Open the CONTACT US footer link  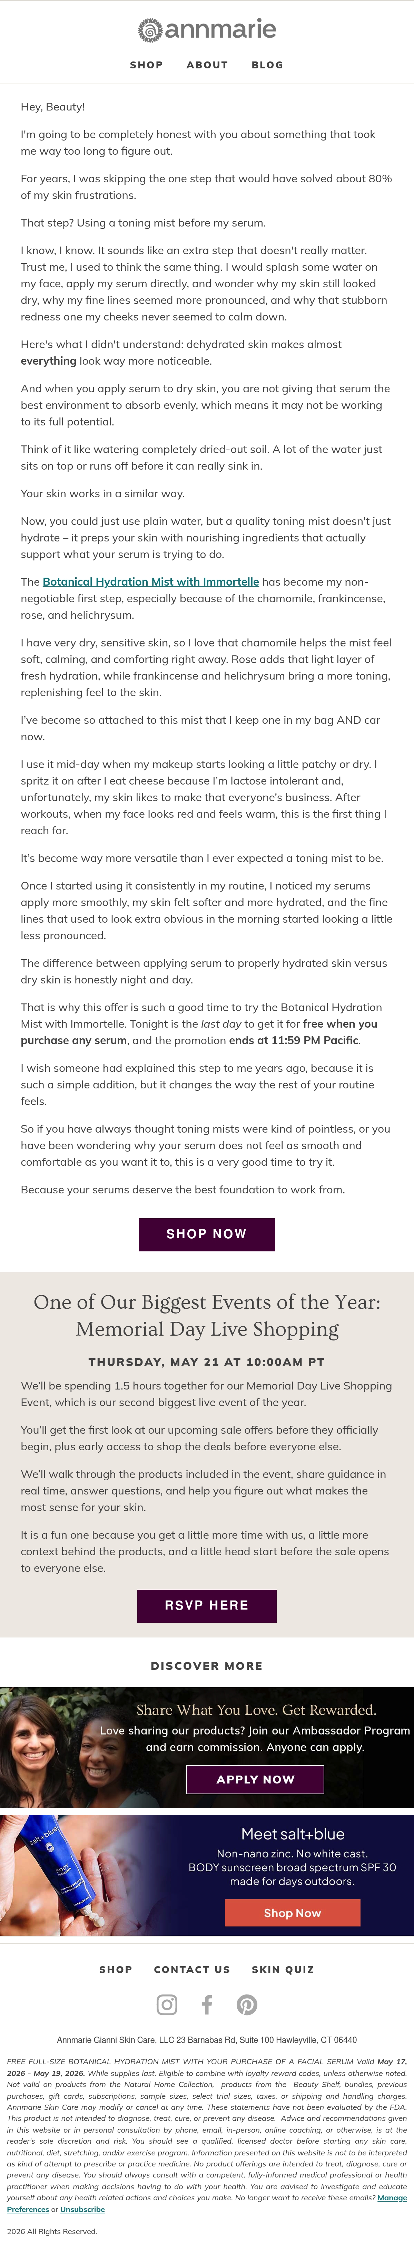[x=192, y=1970]
